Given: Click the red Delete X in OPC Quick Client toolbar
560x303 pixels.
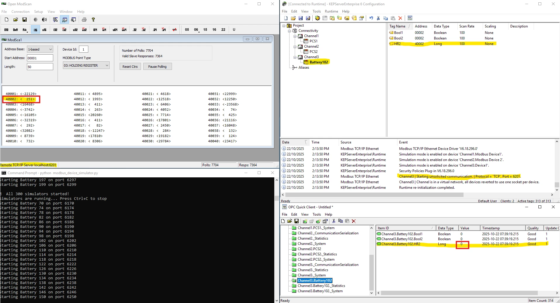Looking at the screenshot, I should [354, 221].
